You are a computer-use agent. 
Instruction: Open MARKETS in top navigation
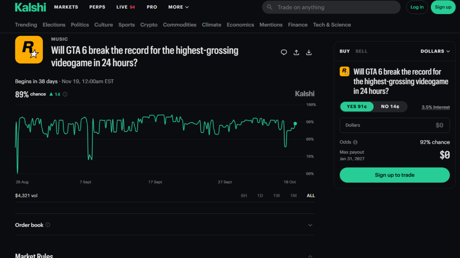tap(66, 7)
